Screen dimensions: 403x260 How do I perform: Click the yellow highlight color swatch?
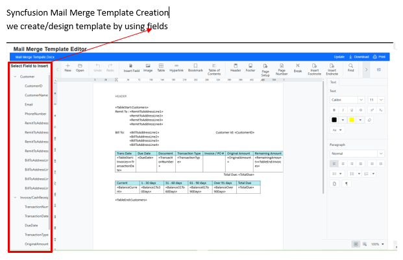[x=351, y=120]
